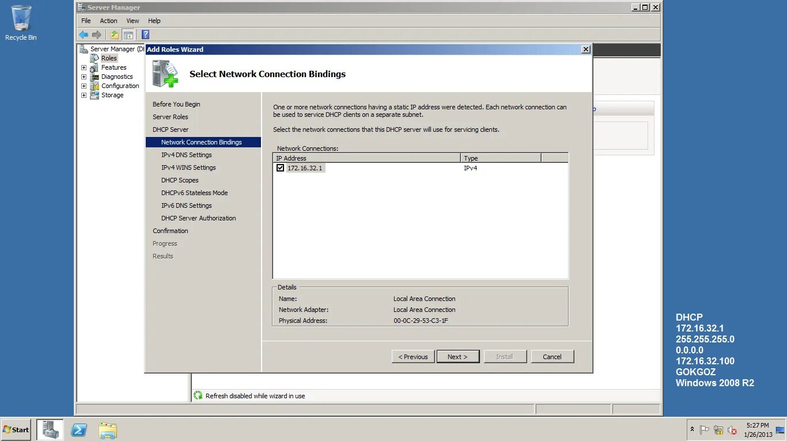Jump to DHCP Server Authorization step
787x442 pixels.
point(198,218)
